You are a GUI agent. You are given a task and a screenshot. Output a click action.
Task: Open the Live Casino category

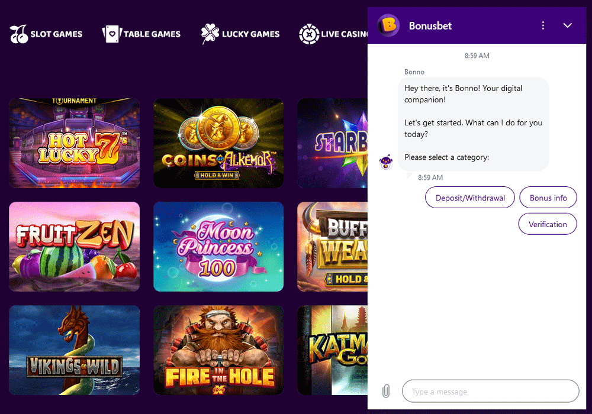(x=333, y=34)
